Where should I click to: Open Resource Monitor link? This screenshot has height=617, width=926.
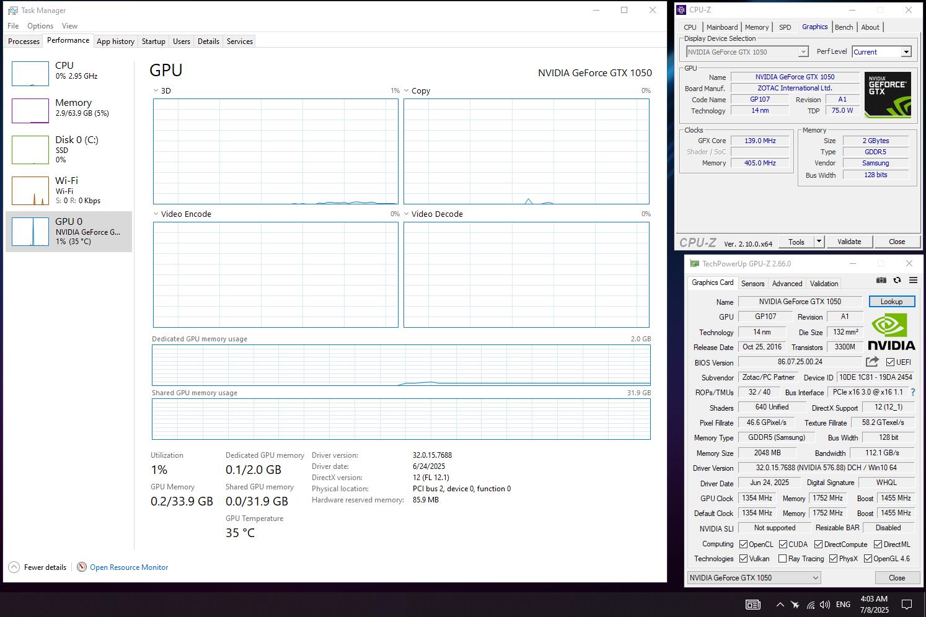[129, 567]
